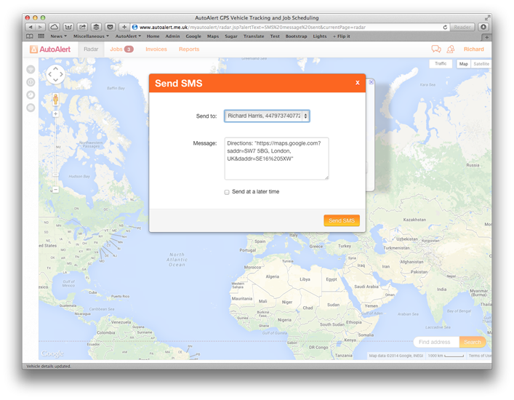Reload page with refresh icon
Image resolution: width=514 pixels, height=400 pixels.
tap(445, 27)
